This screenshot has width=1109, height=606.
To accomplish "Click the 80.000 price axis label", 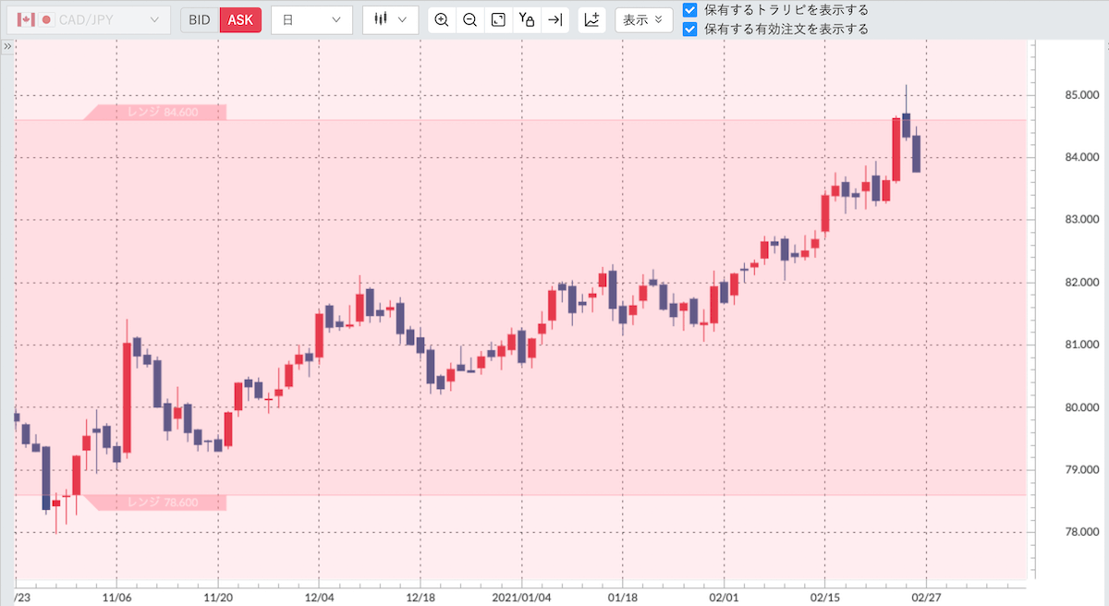I will point(1081,407).
